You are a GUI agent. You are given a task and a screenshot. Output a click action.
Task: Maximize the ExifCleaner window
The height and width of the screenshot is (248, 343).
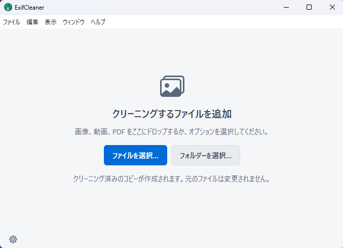pyautogui.click(x=309, y=7)
